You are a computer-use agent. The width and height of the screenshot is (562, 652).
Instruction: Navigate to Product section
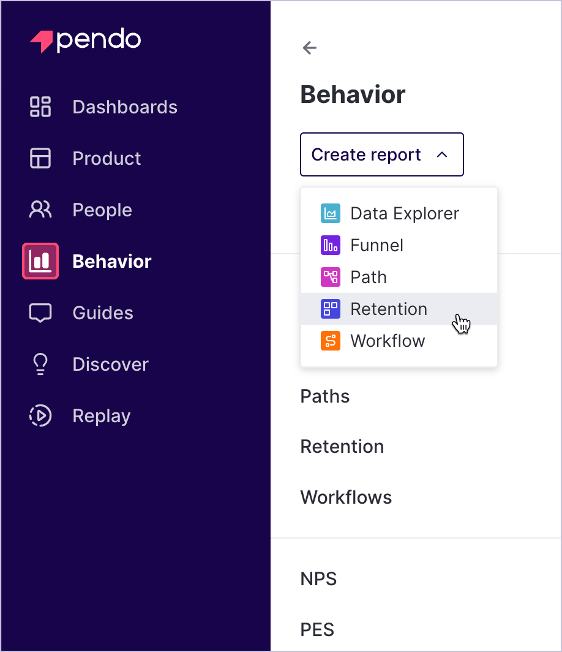(107, 159)
